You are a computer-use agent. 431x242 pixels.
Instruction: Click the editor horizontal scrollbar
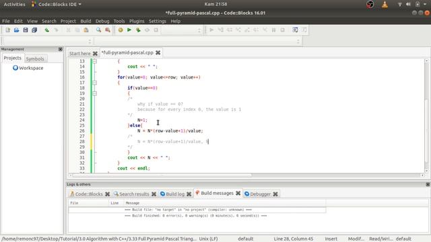(246, 175)
